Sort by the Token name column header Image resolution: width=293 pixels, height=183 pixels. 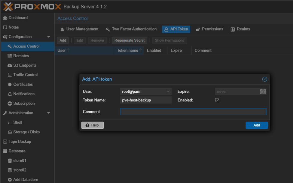128,50
